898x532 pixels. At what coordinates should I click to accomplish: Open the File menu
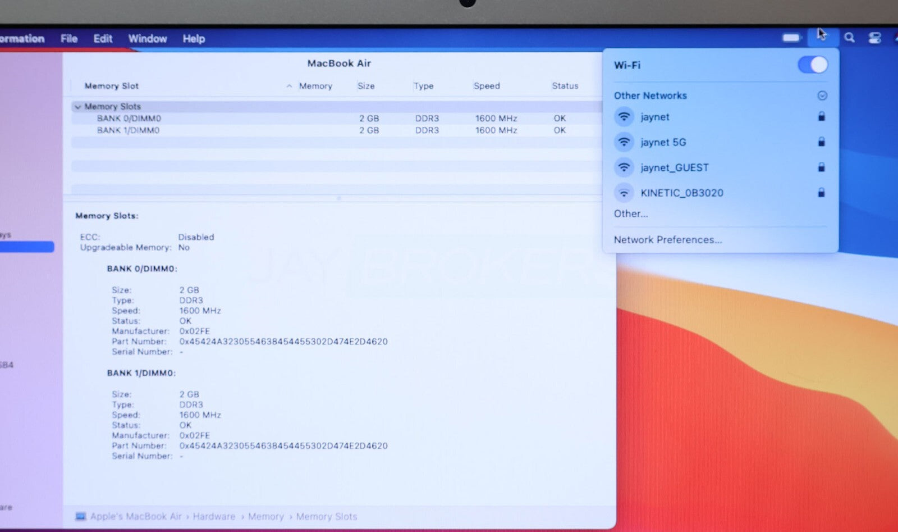tap(69, 39)
